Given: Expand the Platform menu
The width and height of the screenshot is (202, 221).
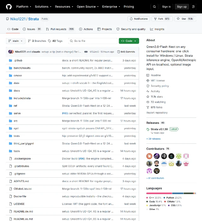Looking at the screenshot, I should 23,7.
